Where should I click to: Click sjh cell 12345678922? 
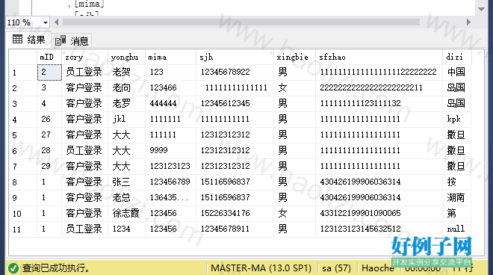235,72
